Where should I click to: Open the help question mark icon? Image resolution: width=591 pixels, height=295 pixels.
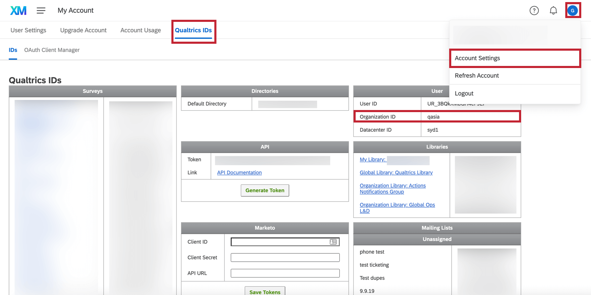pyautogui.click(x=534, y=10)
